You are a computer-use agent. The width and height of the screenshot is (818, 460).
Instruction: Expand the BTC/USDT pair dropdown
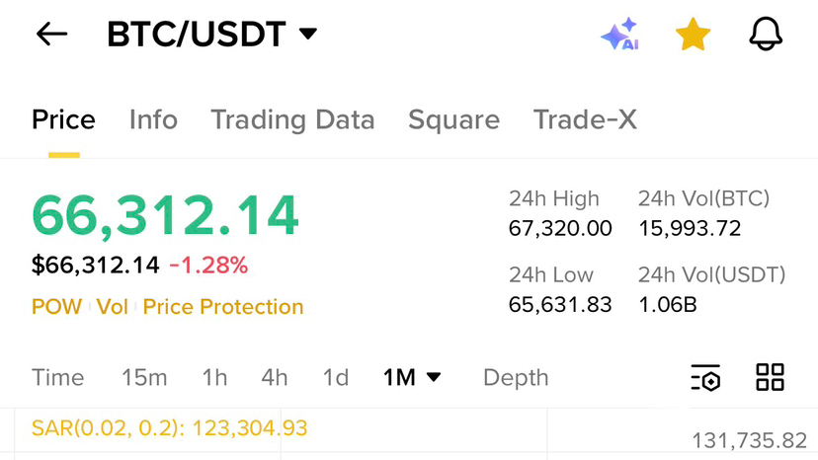pos(308,35)
